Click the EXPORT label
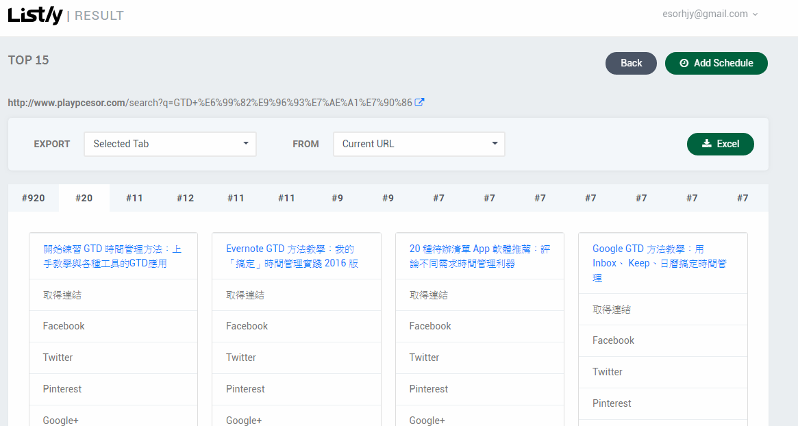 [52, 144]
